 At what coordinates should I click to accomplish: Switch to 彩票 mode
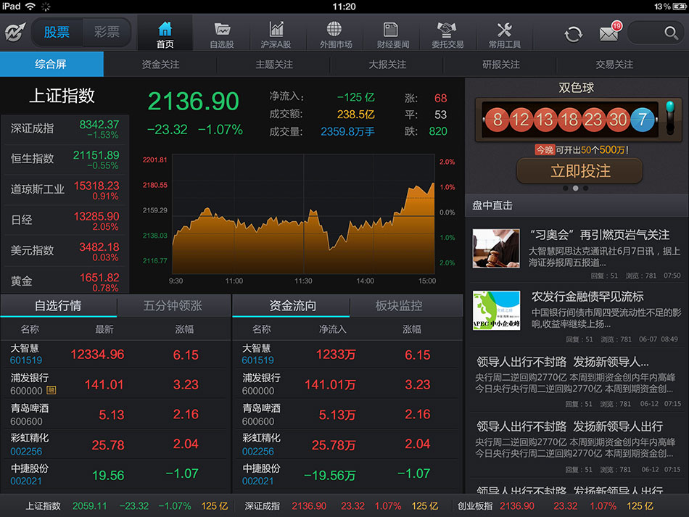pyautogui.click(x=107, y=32)
